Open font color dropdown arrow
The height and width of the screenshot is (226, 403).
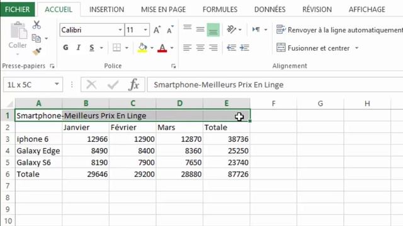point(172,48)
